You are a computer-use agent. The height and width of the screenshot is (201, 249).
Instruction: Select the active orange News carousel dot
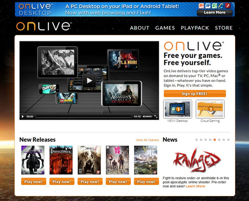pyautogui.click(x=215, y=140)
